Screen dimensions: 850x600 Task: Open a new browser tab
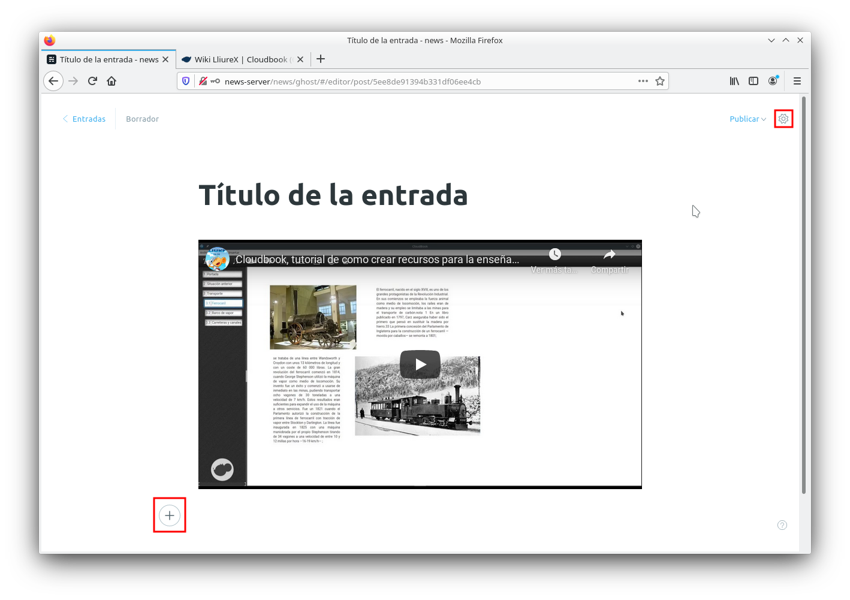point(321,59)
